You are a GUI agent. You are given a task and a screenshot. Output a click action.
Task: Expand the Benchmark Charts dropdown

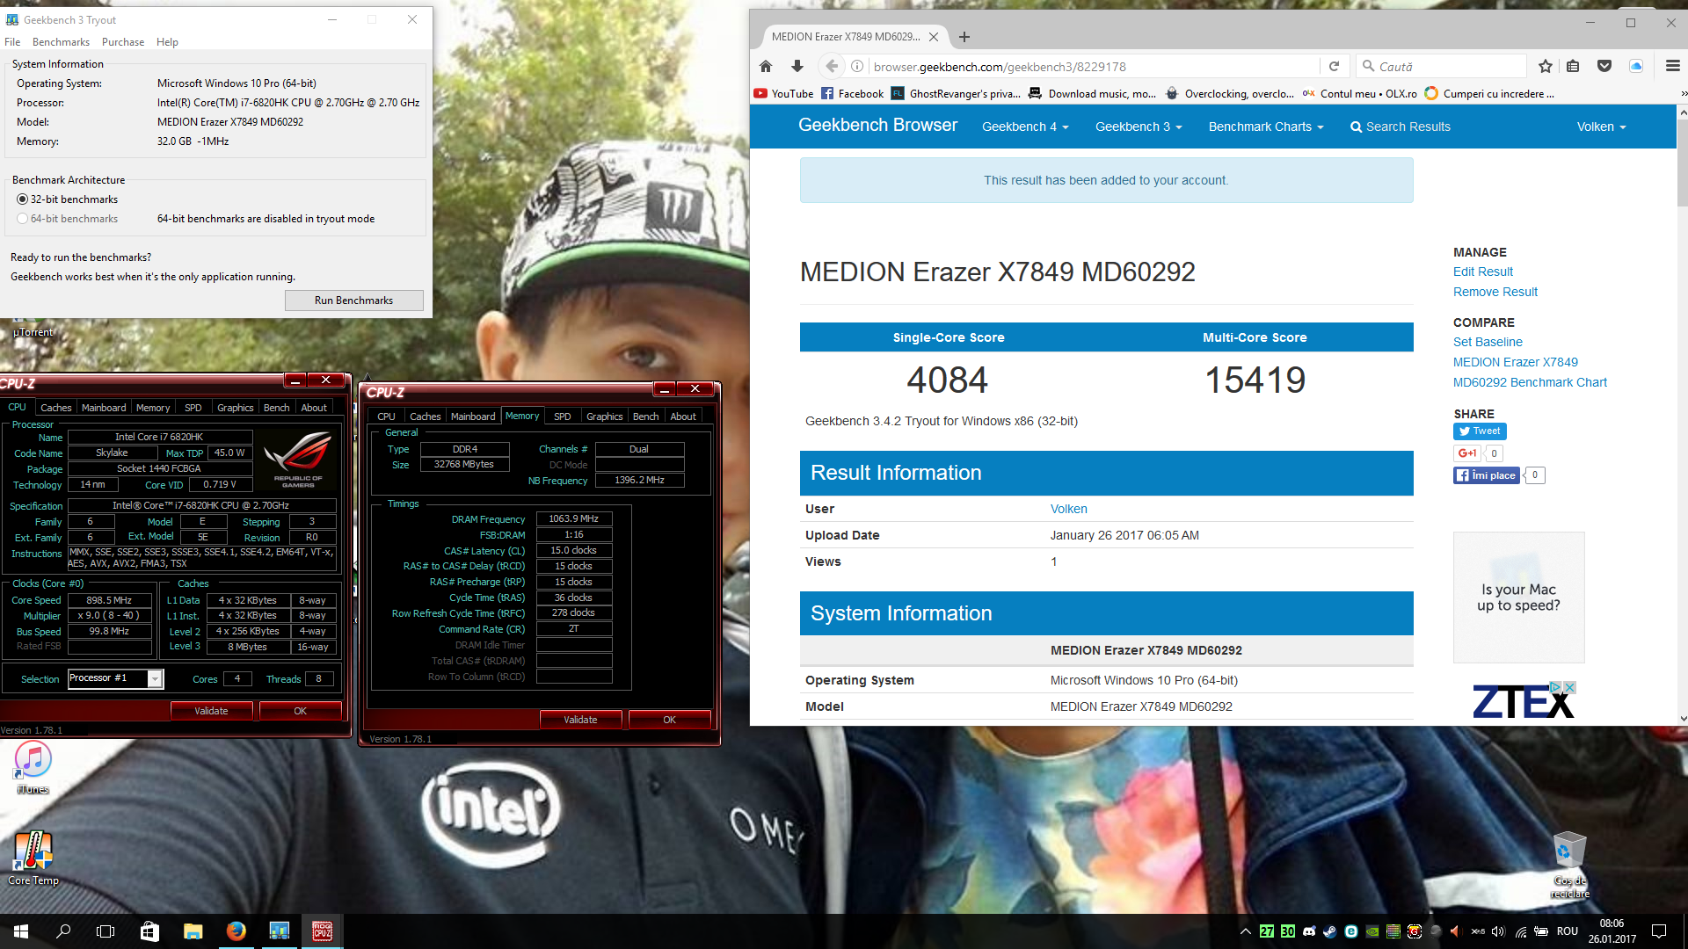point(1266,127)
